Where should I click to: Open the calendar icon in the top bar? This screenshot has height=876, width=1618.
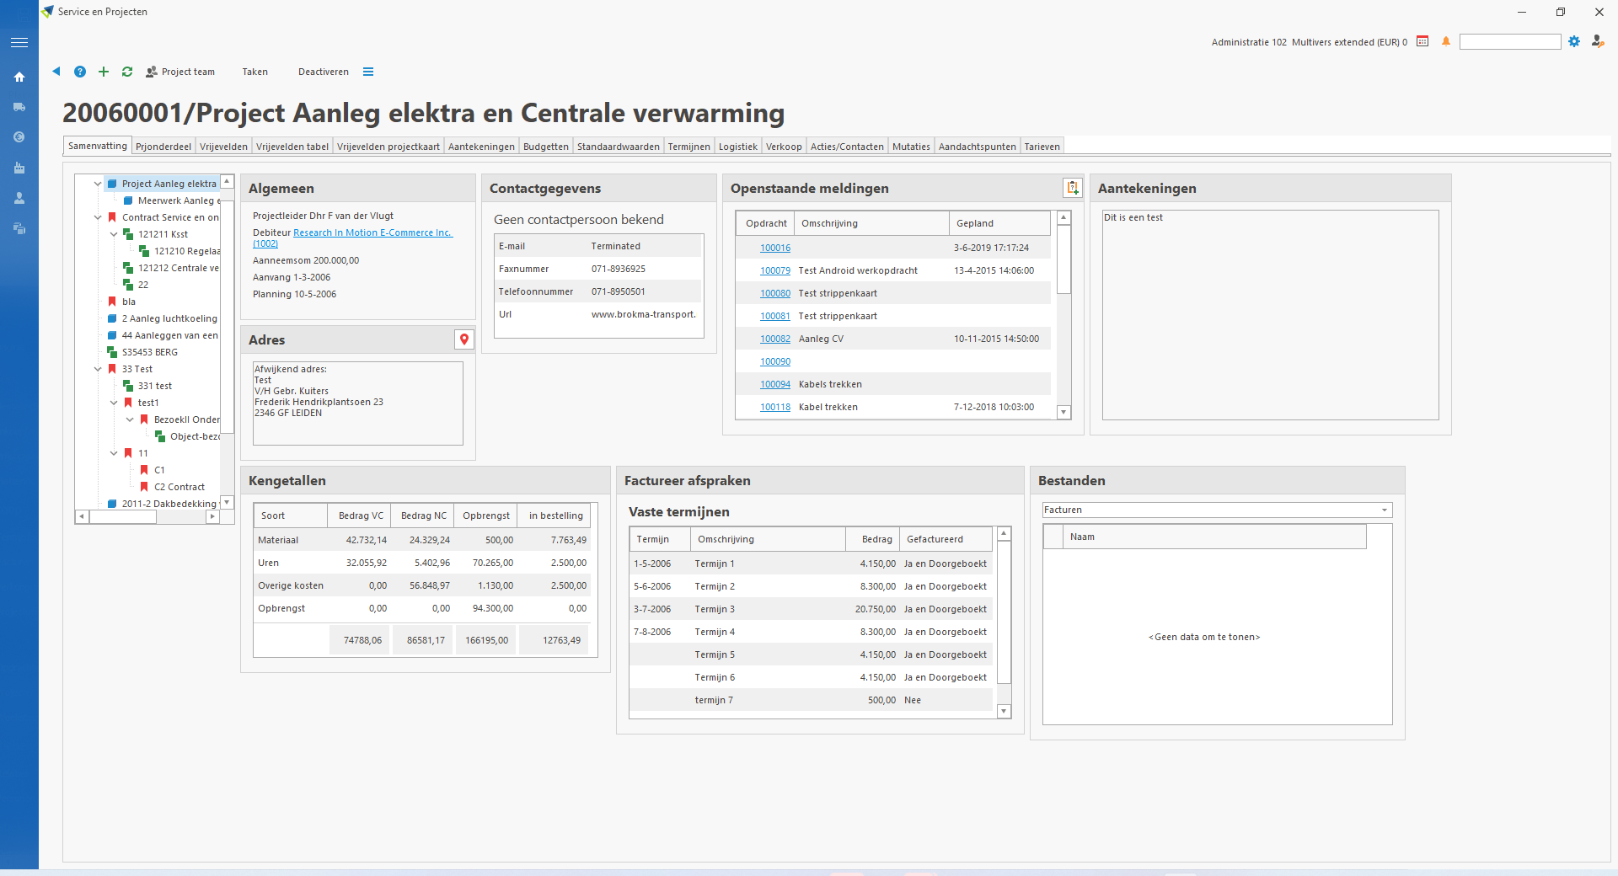(x=1422, y=41)
